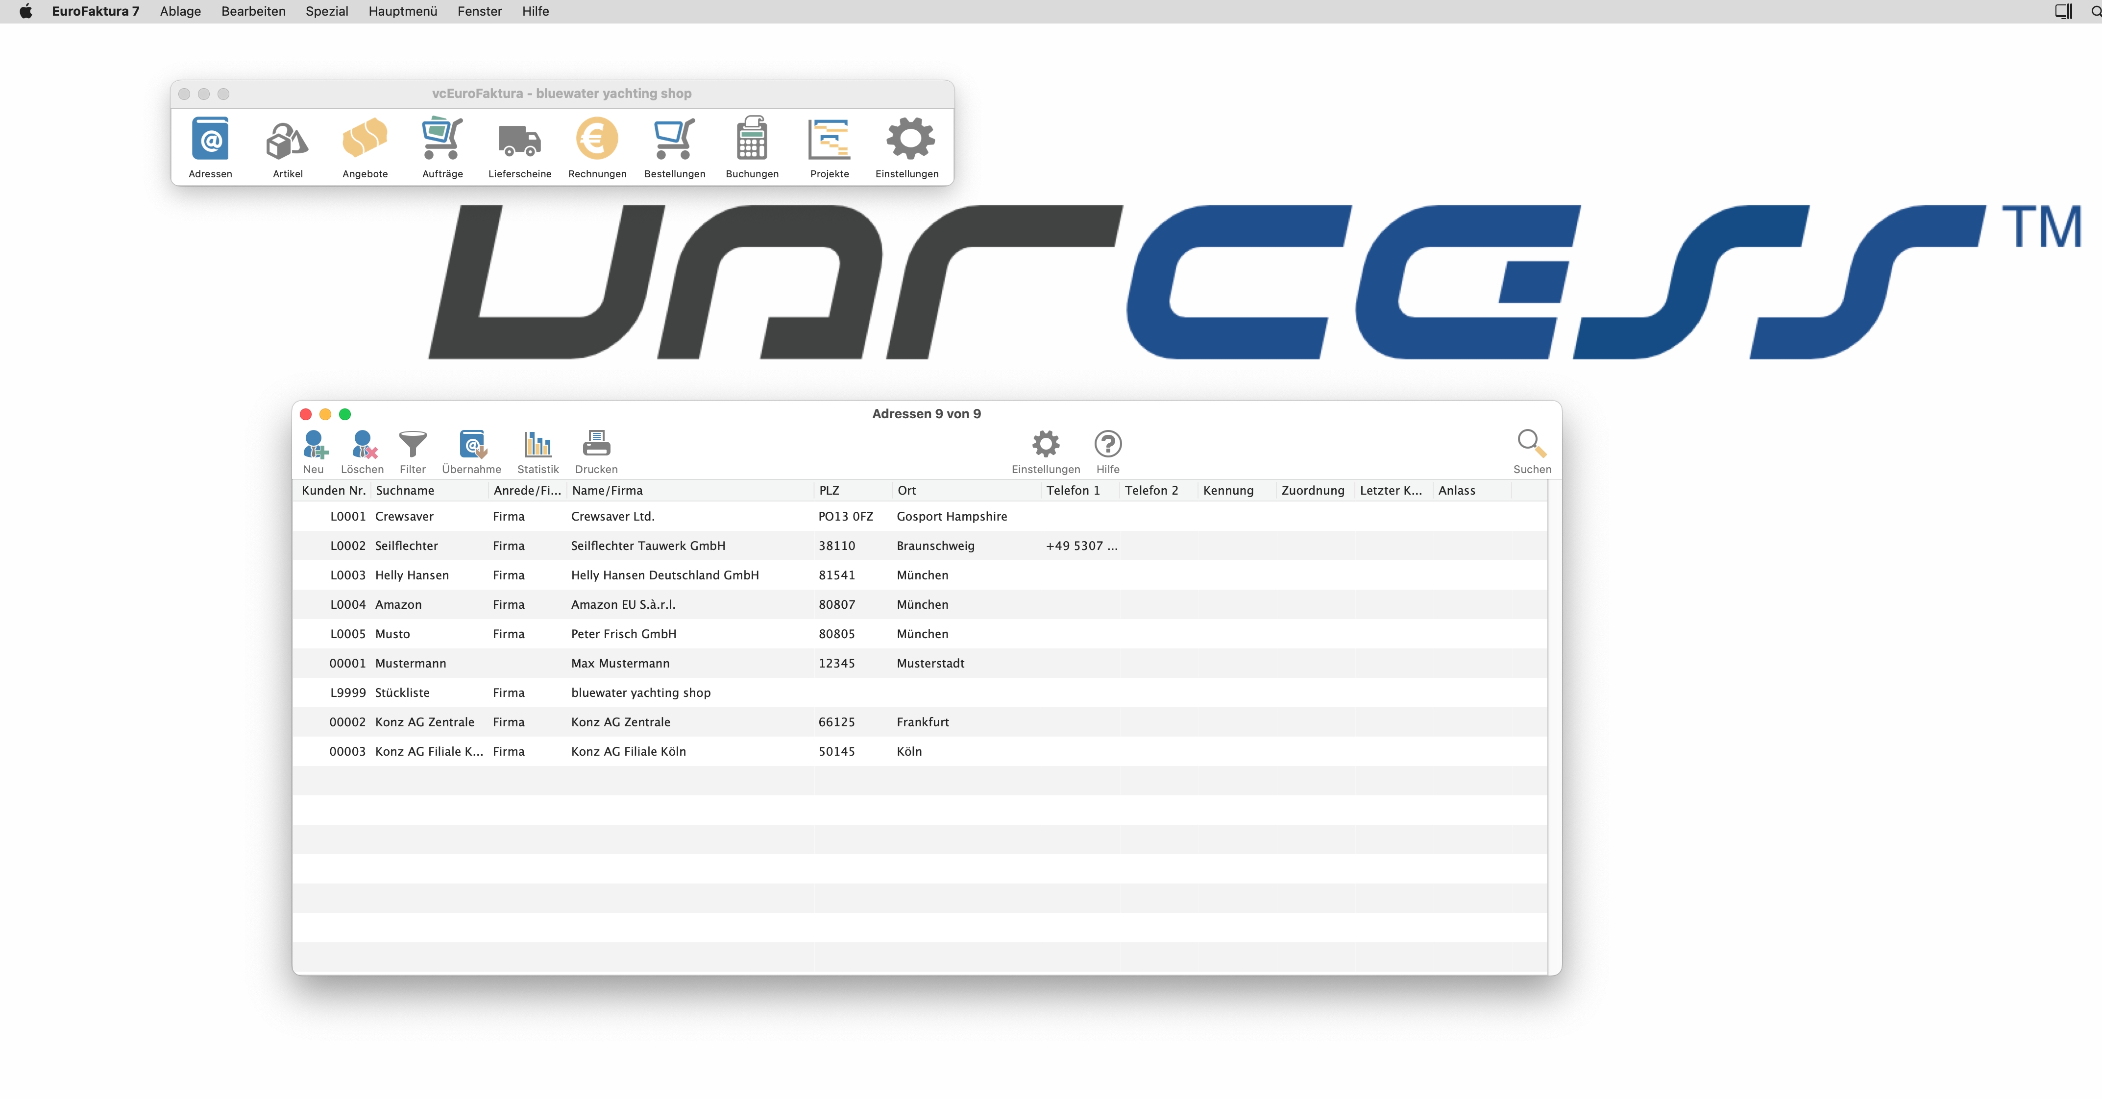Open the Spezial menu
Screen dimensions: 2102x1099
click(x=326, y=11)
